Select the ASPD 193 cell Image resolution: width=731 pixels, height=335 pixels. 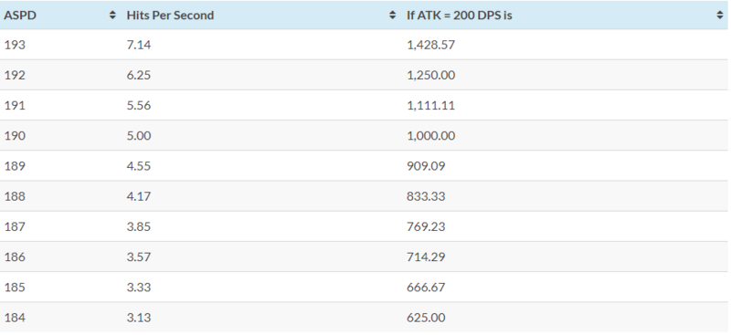pyautogui.click(x=60, y=45)
